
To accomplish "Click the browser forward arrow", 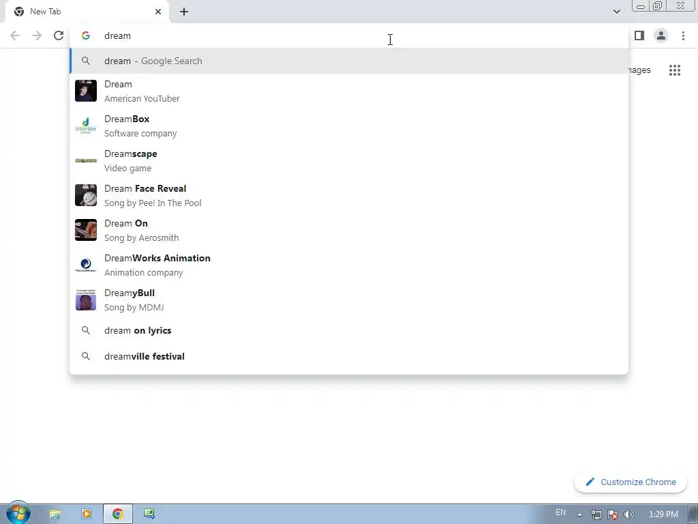I will point(37,35).
